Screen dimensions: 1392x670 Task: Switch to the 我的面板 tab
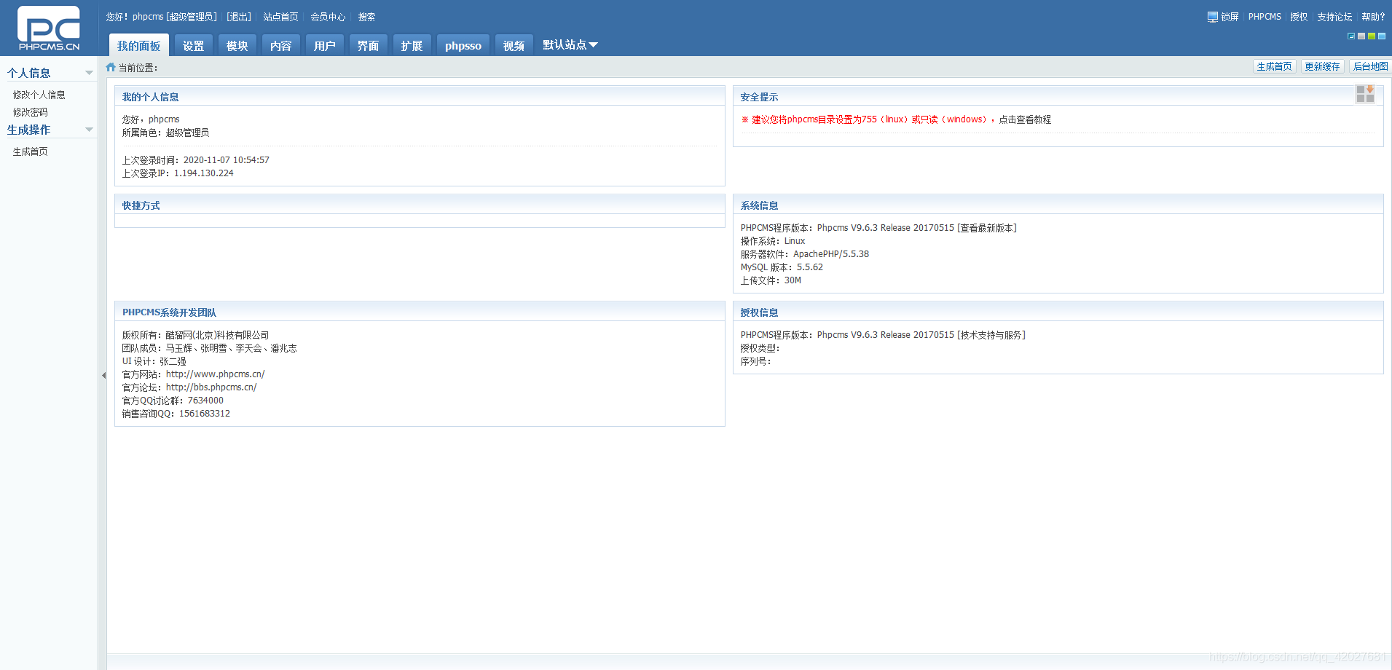point(138,45)
